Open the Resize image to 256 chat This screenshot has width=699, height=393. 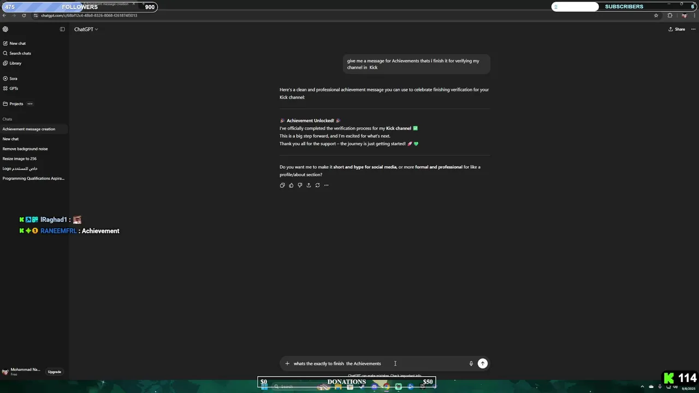pos(20,159)
